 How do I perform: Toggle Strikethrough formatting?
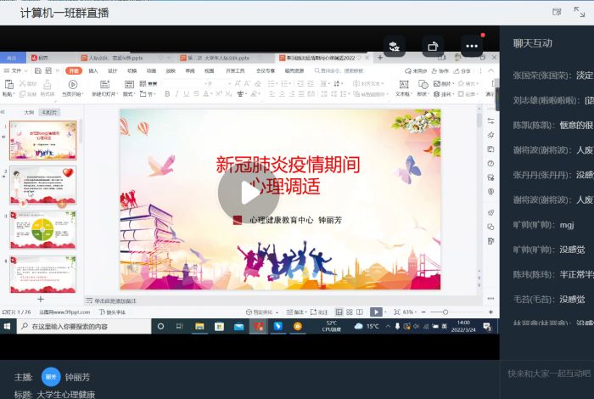pos(196,94)
